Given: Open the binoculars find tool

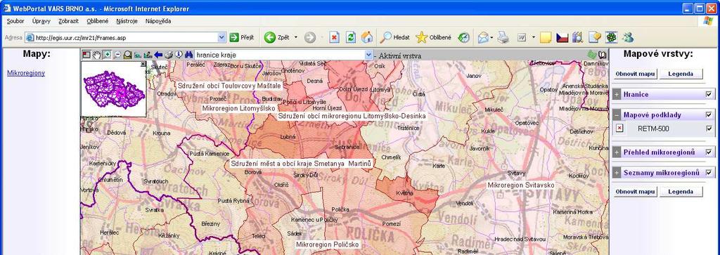Looking at the screenshot, I should 188,55.
